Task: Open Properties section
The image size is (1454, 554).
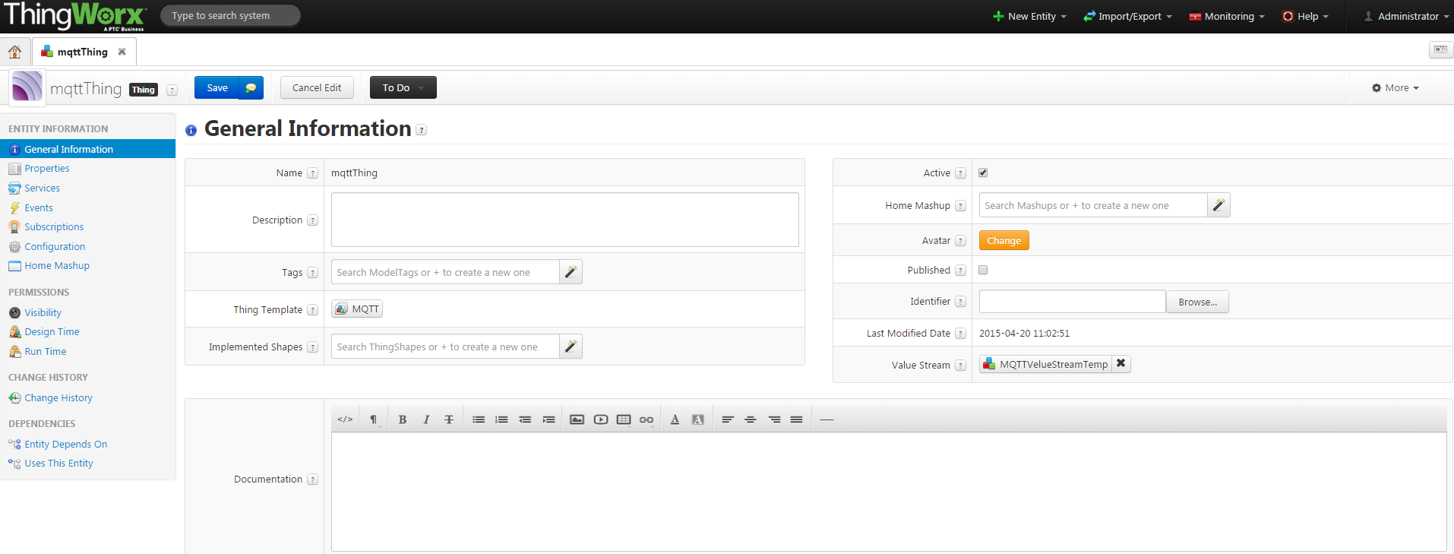Action: pos(47,169)
